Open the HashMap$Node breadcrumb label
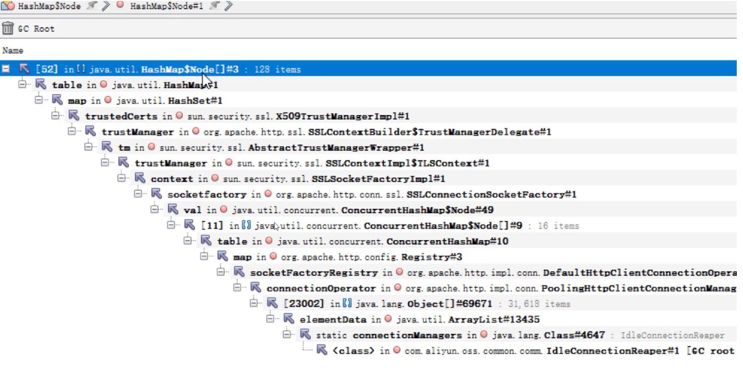The width and height of the screenshot is (743, 368). coord(49,6)
